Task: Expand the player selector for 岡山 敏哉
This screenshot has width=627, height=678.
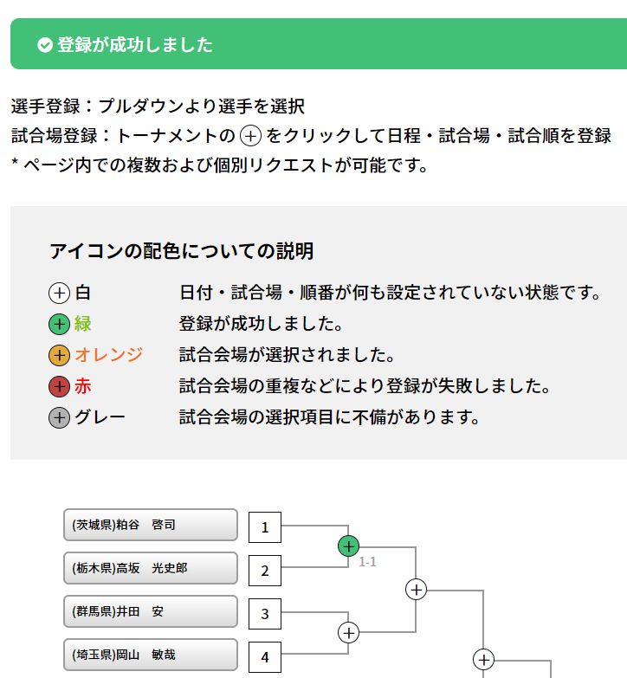Action: pyautogui.click(x=150, y=655)
